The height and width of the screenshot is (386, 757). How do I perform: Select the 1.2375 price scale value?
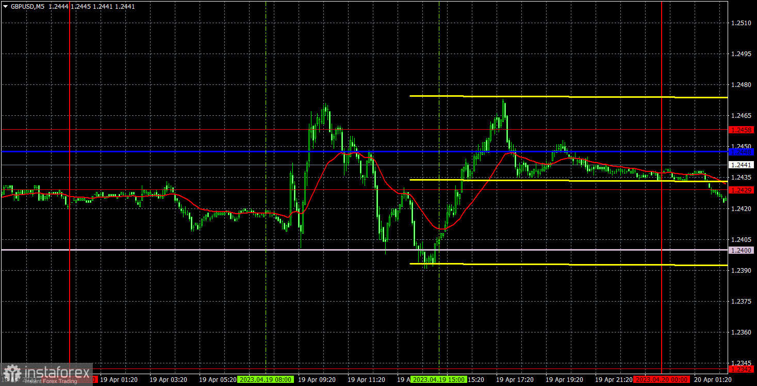click(742, 301)
